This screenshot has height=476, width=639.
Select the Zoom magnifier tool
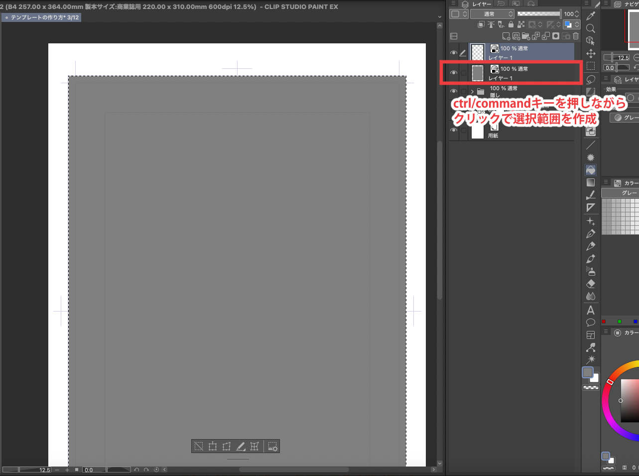[x=591, y=28]
